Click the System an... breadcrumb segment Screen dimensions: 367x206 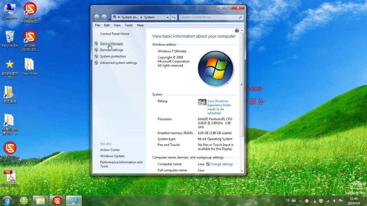pyautogui.click(x=130, y=17)
